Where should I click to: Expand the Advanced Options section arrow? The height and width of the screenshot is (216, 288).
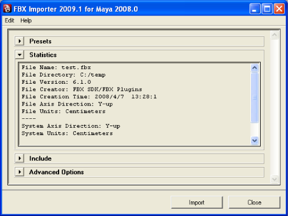(20, 172)
